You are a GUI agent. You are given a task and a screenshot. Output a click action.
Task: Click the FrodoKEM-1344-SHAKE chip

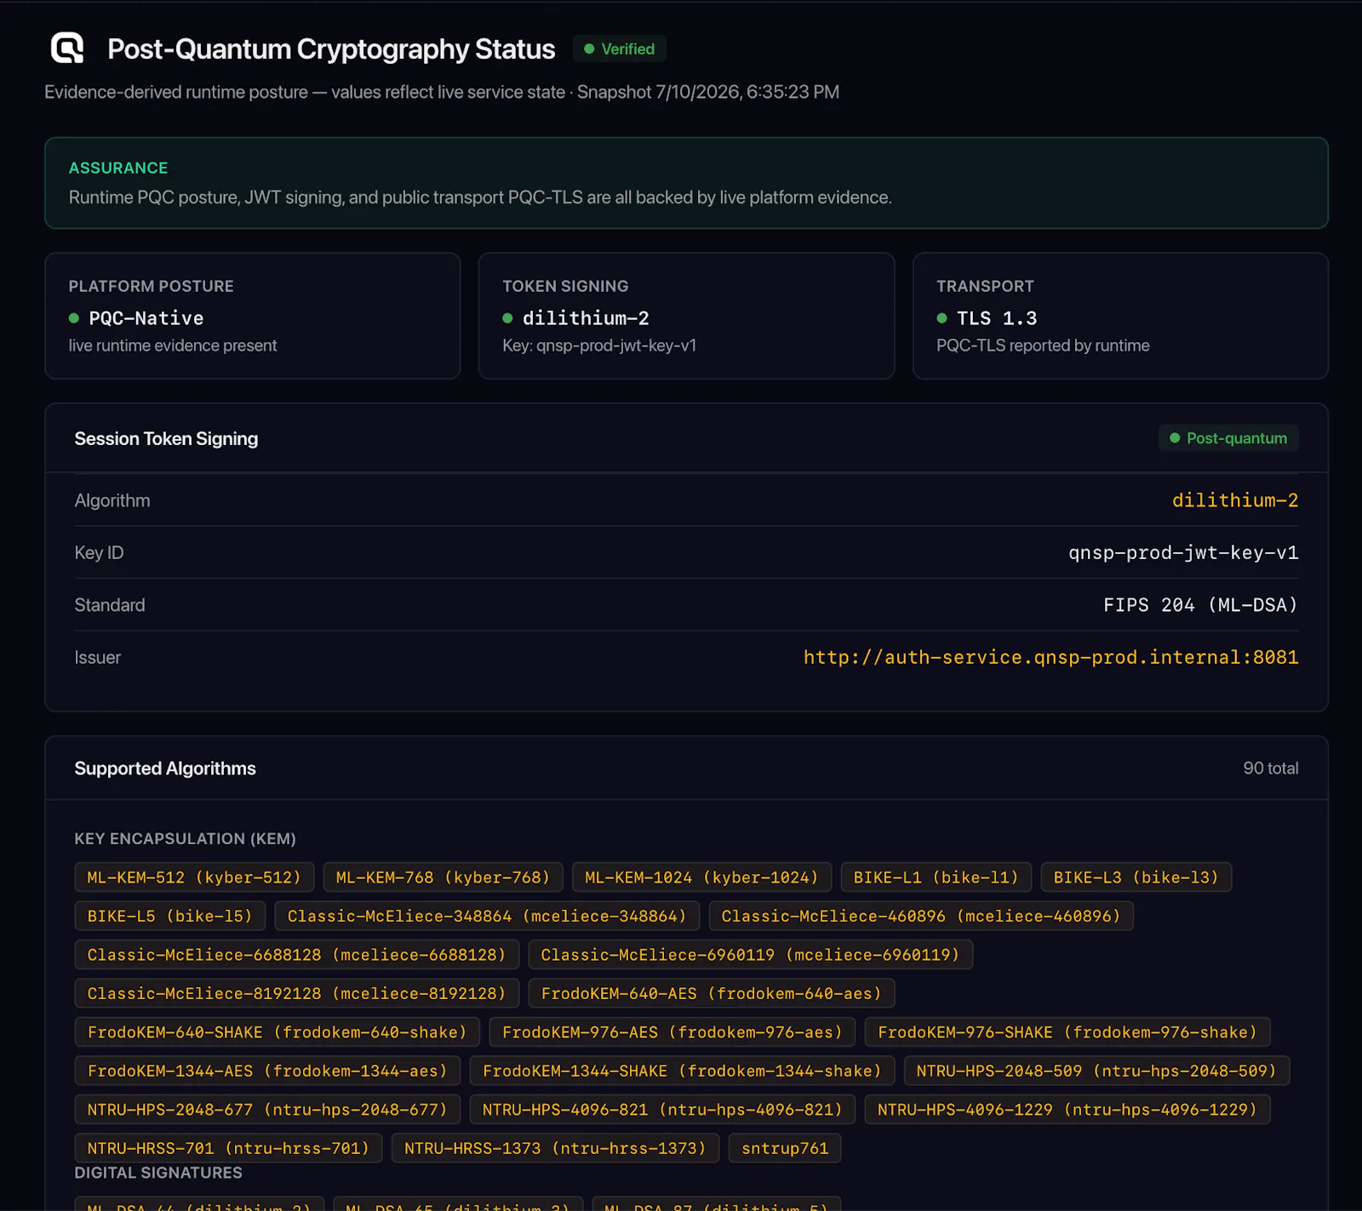tap(682, 1071)
